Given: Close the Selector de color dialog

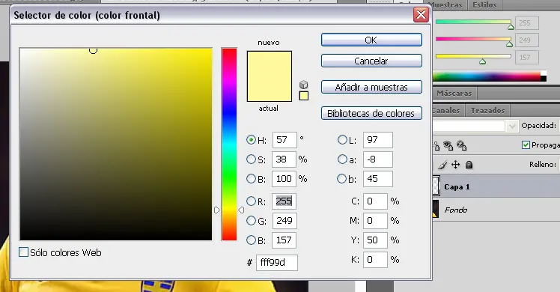Looking at the screenshot, I should (421, 15).
